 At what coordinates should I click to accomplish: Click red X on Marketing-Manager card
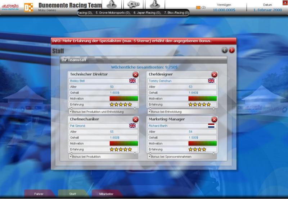(214, 119)
